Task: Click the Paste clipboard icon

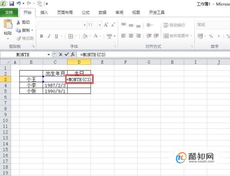Action: [x=8, y=24]
